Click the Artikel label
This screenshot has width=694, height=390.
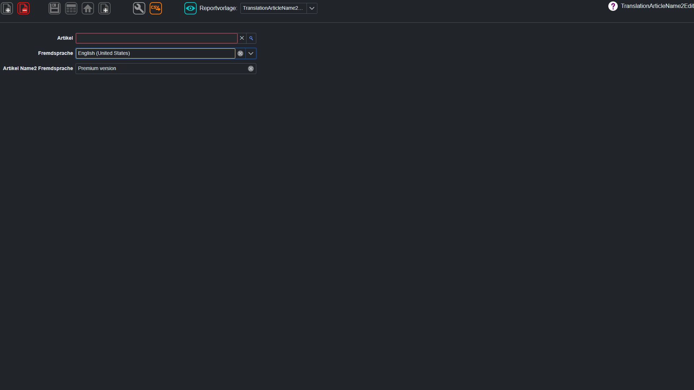pyautogui.click(x=65, y=38)
